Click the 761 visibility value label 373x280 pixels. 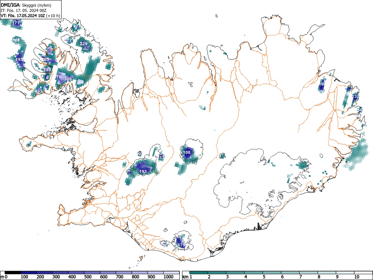click(x=81, y=82)
